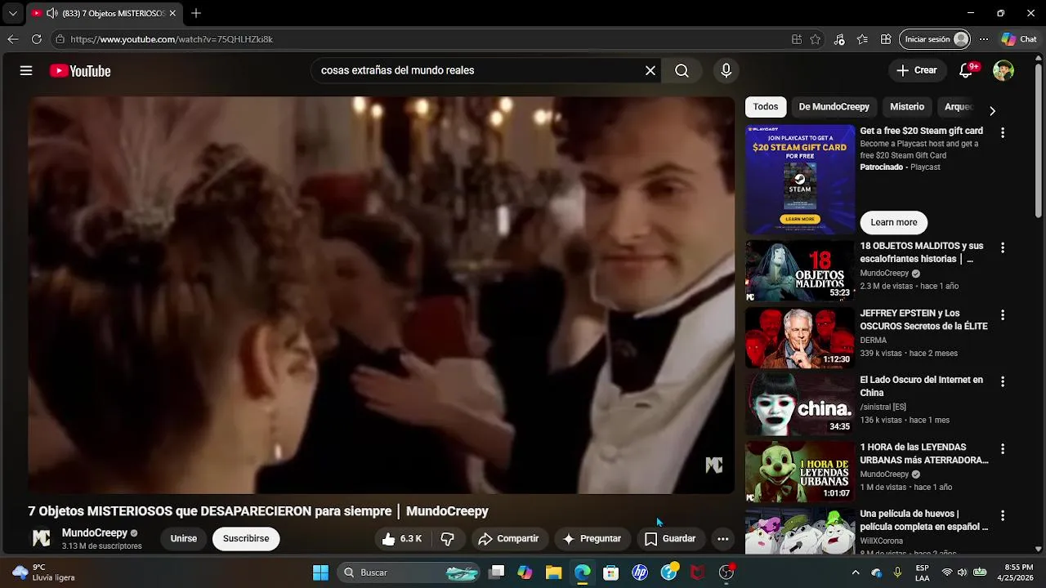The height and width of the screenshot is (588, 1046).
Task: Start voice search with the microphone
Action: pyautogui.click(x=726, y=71)
